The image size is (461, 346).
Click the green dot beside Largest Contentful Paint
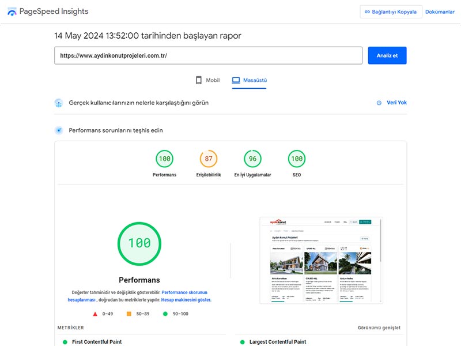coord(242,342)
